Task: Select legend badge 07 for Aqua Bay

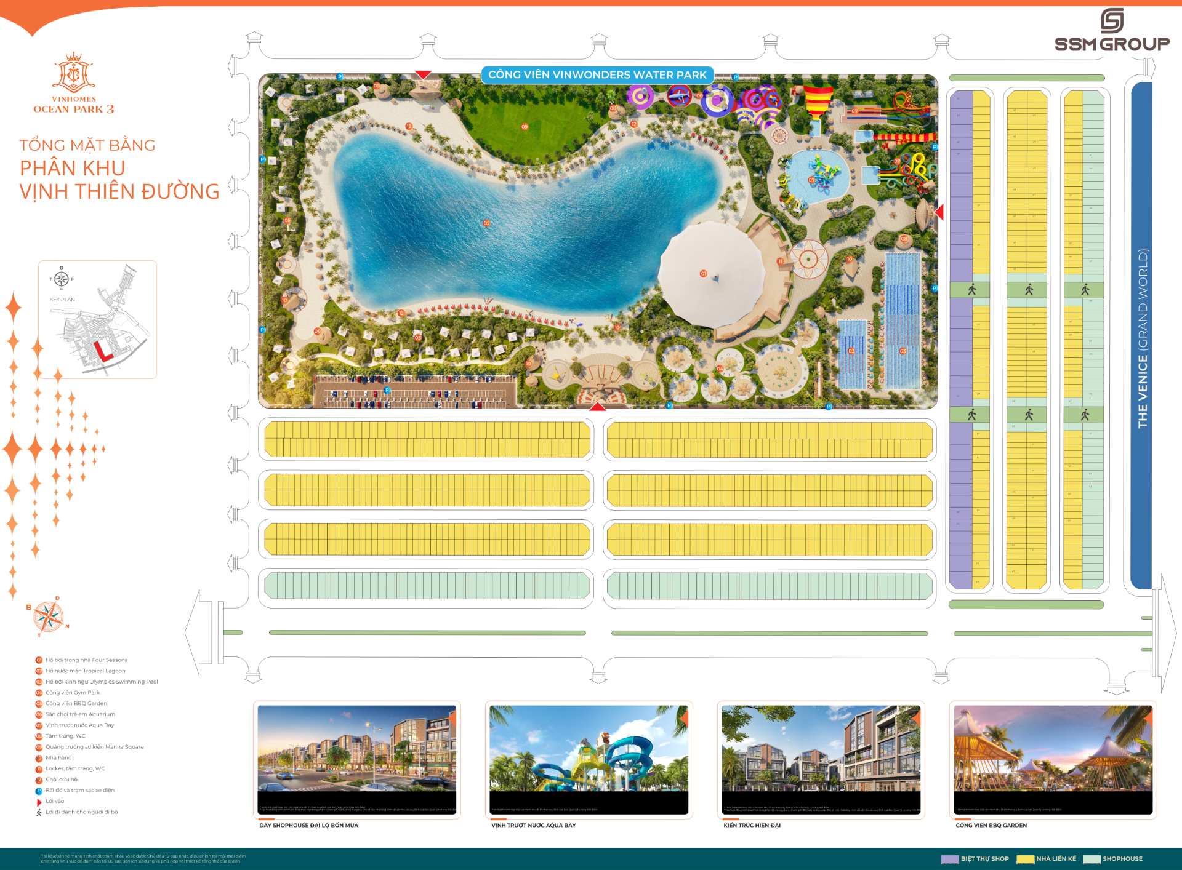Action: tap(39, 725)
